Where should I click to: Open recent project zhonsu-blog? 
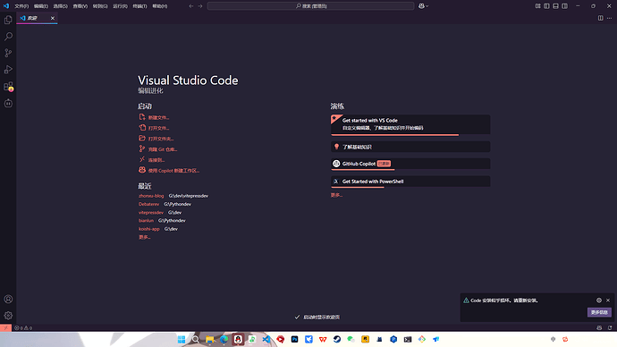pyautogui.click(x=151, y=196)
